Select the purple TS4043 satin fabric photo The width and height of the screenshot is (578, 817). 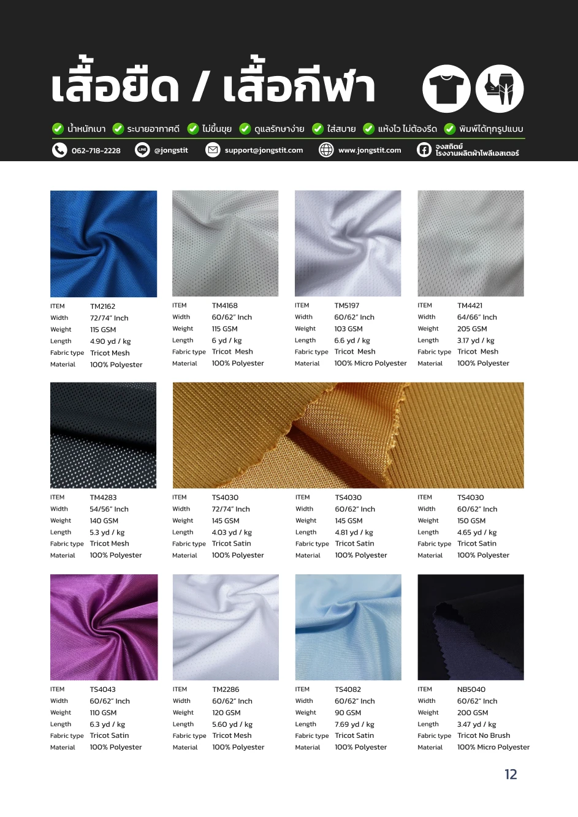pyautogui.click(x=104, y=627)
